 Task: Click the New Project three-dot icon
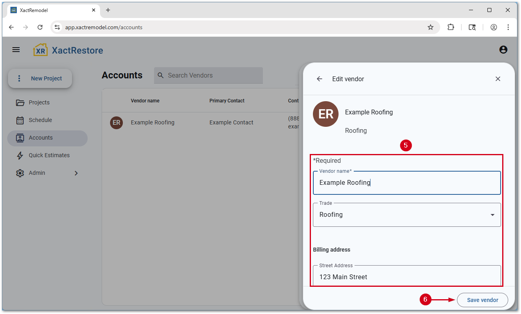pos(19,78)
